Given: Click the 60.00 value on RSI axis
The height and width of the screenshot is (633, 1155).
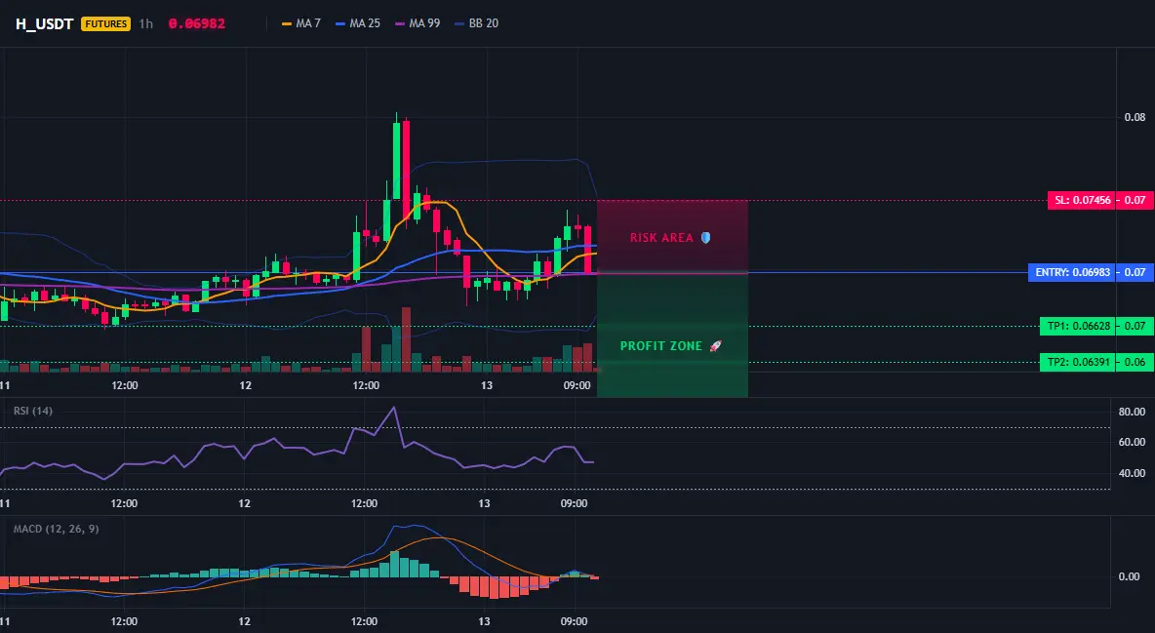Looking at the screenshot, I should pos(1133,442).
